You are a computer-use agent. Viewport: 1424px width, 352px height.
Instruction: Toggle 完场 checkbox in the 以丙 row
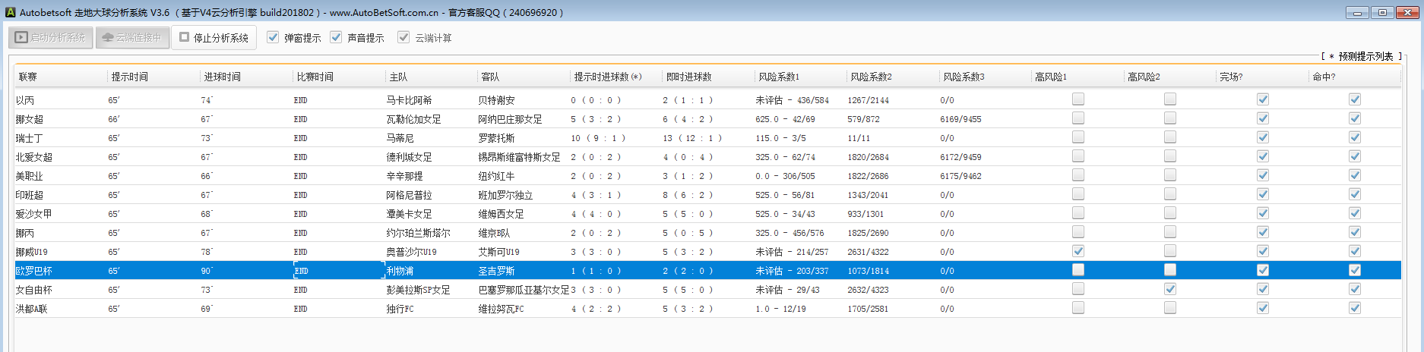1262,99
